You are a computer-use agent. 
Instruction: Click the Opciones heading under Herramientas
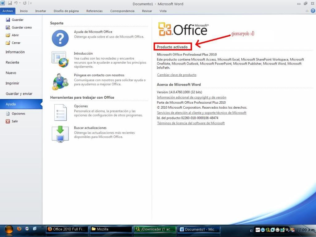click(x=81, y=106)
